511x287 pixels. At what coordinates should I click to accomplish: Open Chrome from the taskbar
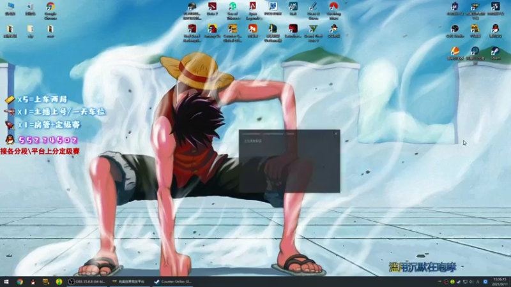(x=20, y=282)
